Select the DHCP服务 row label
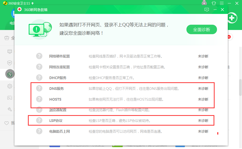Image resolution: width=242 pixels, height=149 pixels. point(58,78)
